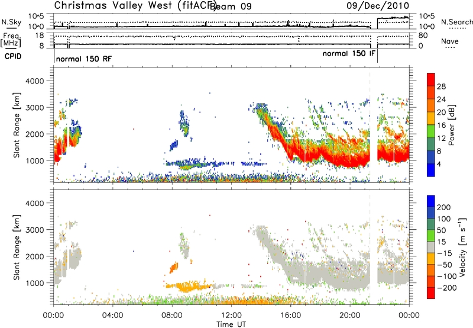Click the "Velocity [m s-1]" colorbar title
The image size is (473, 328).
(462, 247)
